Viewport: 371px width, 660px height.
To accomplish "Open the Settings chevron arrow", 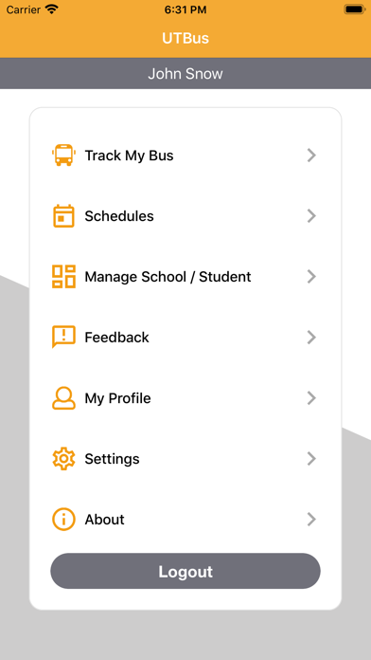I will 311,458.
